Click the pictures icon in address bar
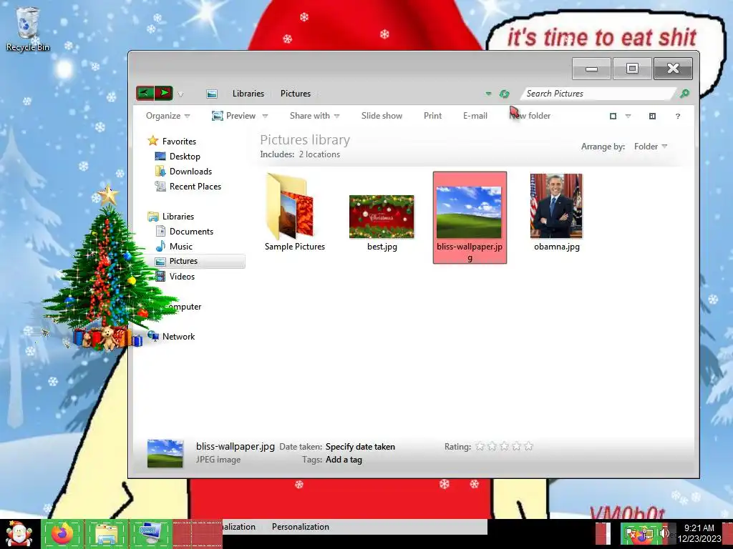The height and width of the screenshot is (549, 733). coord(212,94)
